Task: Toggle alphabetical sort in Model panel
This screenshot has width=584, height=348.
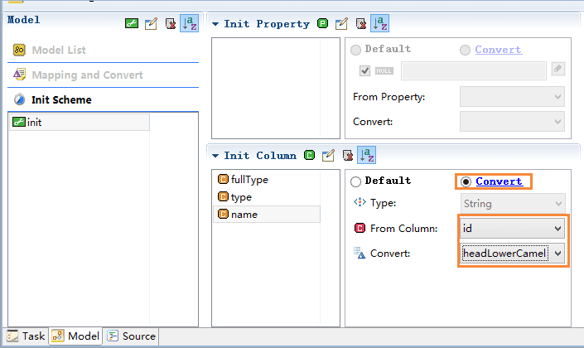Action: coord(189,23)
